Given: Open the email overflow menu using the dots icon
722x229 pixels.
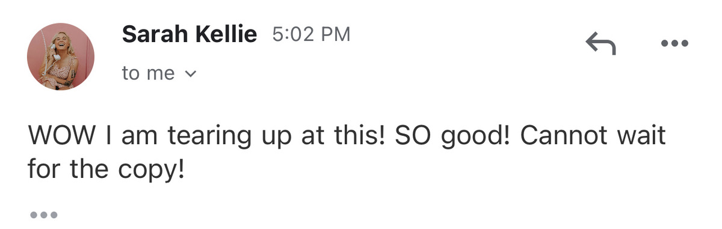Looking at the screenshot, I should (x=674, y=44).
